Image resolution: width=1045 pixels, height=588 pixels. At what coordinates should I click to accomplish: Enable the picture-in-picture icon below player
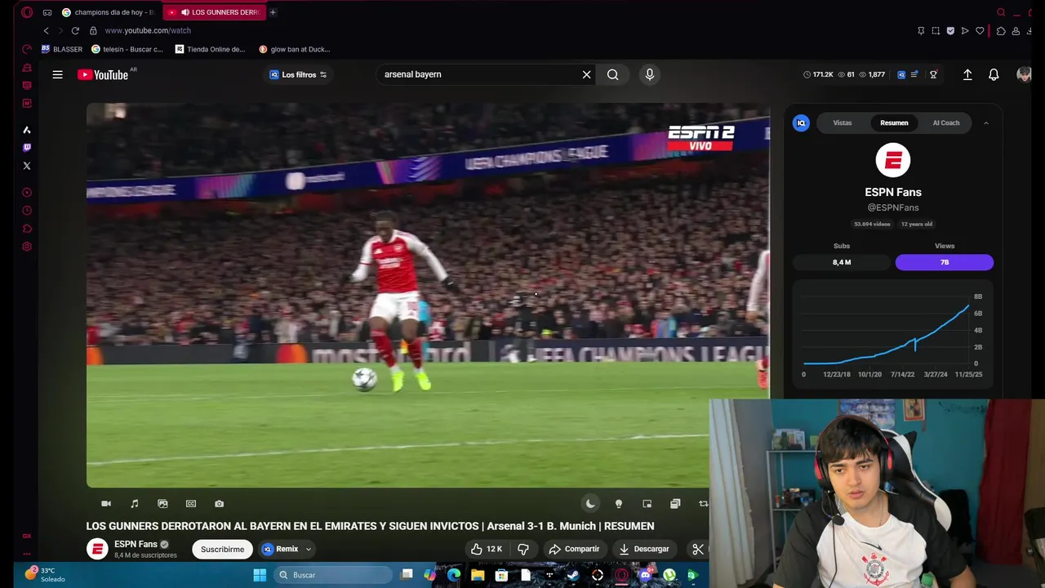(x=647, y=504)
